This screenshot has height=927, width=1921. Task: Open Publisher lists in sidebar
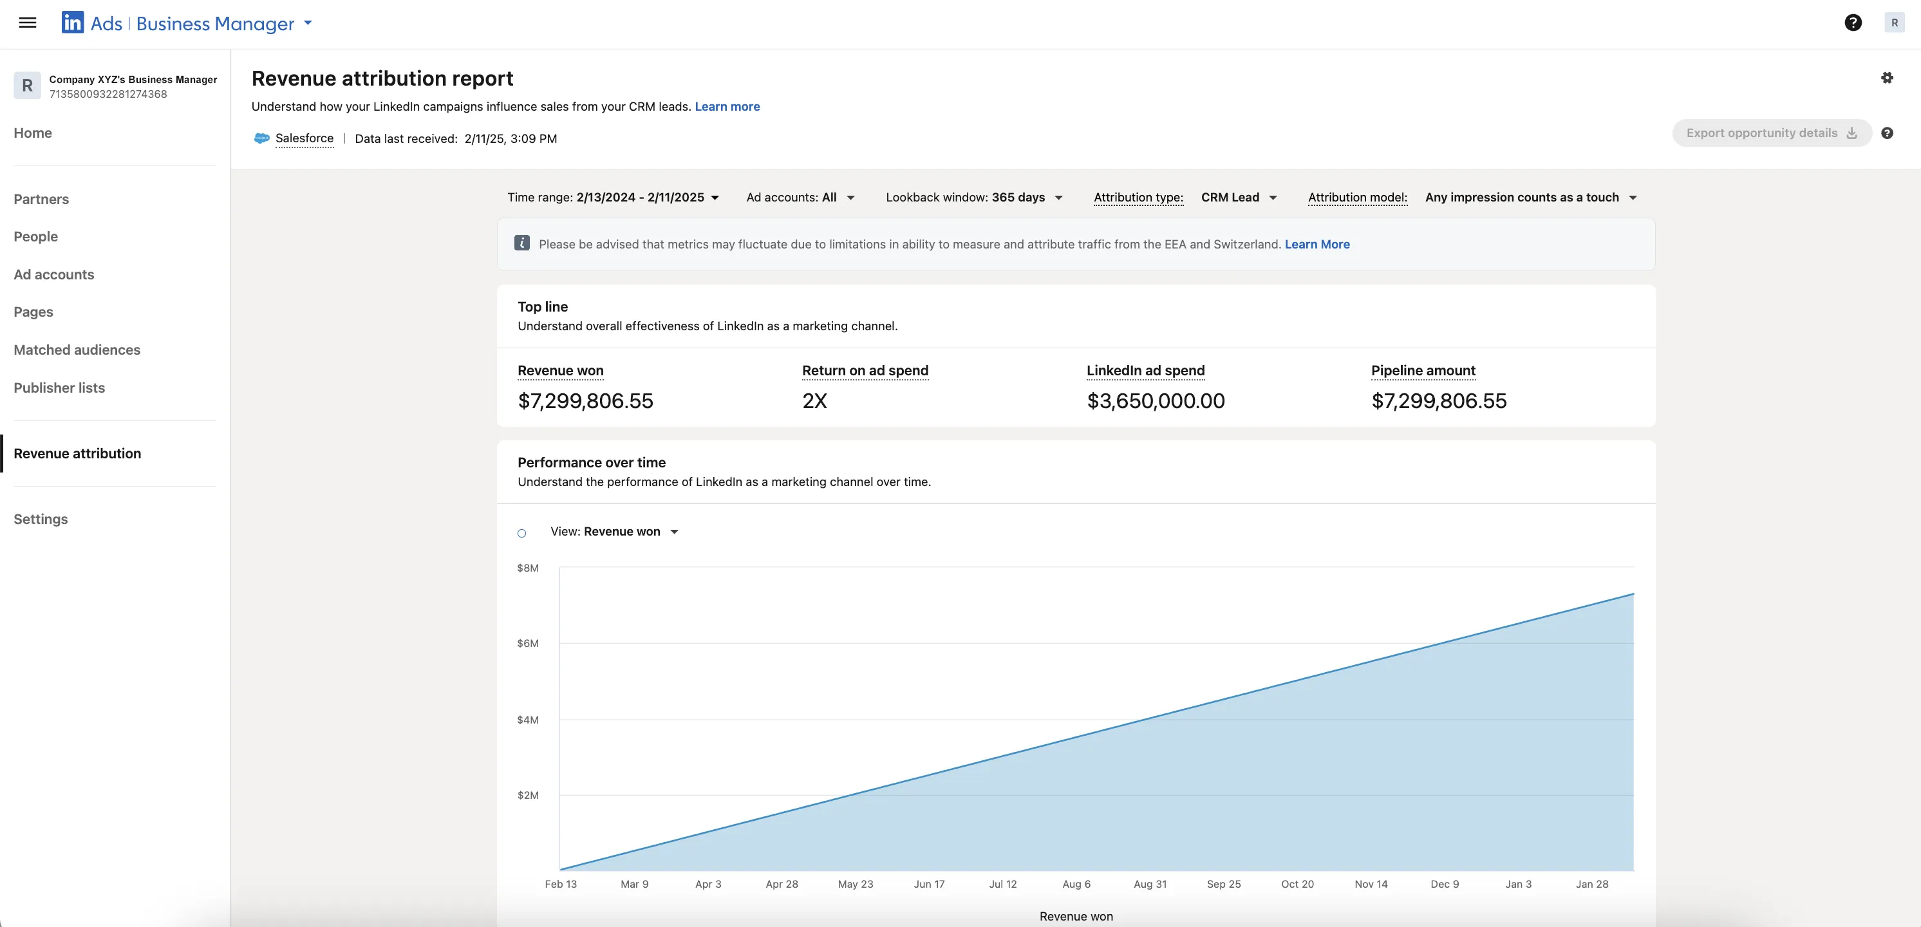(x=59, y=388)
